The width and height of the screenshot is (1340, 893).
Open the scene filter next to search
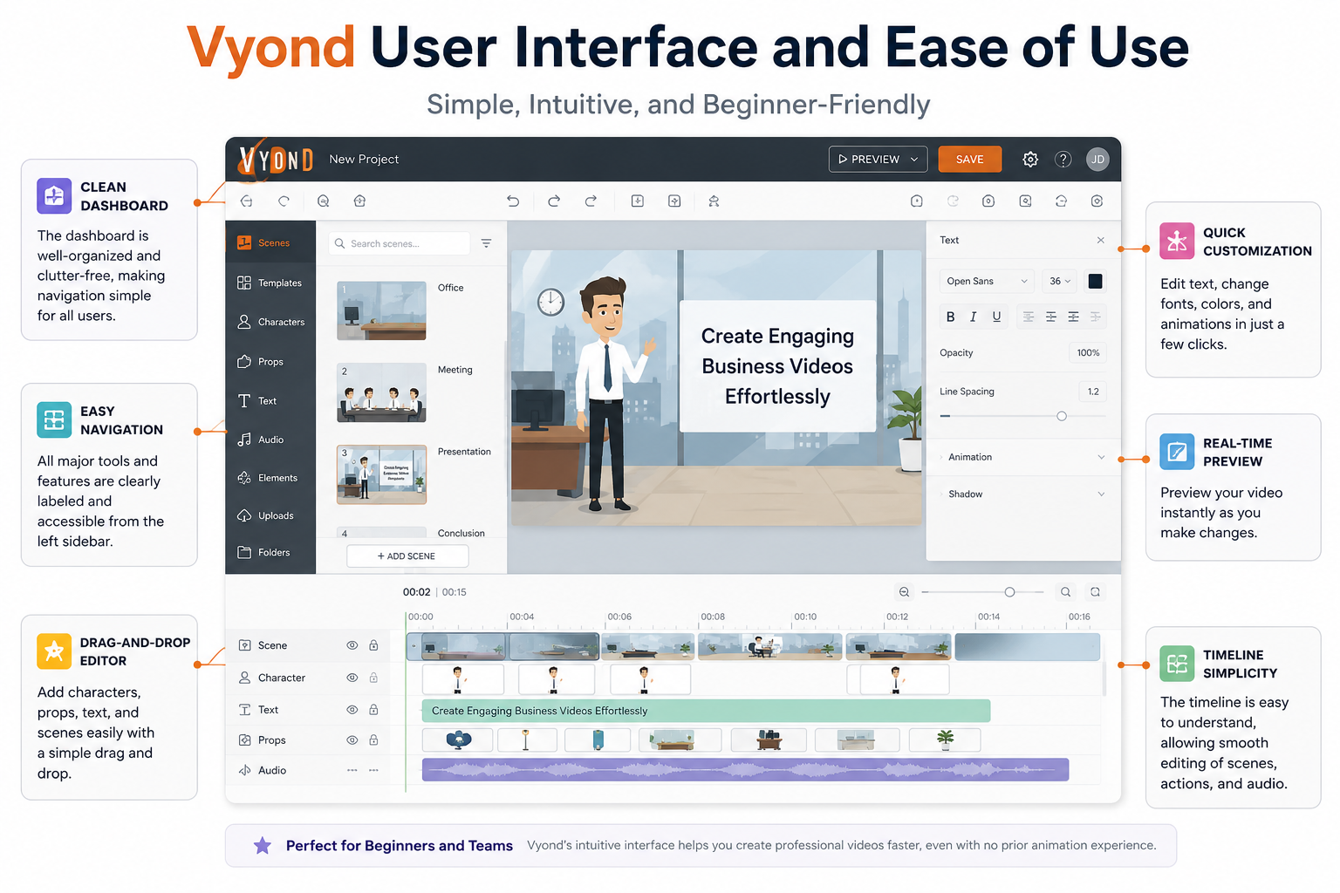coord(486,243)
